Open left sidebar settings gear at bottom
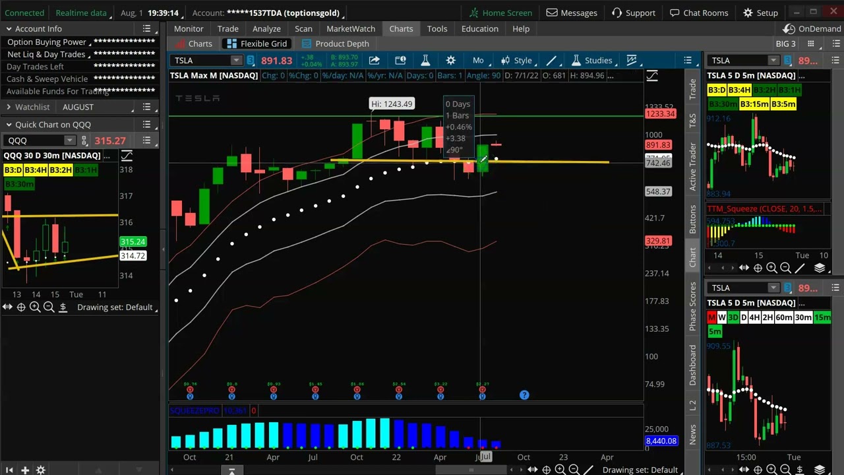844x475 pixels. [40, 470]
